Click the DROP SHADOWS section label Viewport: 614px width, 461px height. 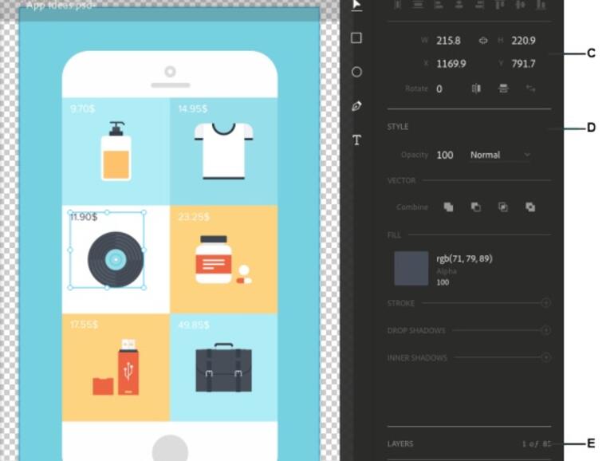[416, 330]
